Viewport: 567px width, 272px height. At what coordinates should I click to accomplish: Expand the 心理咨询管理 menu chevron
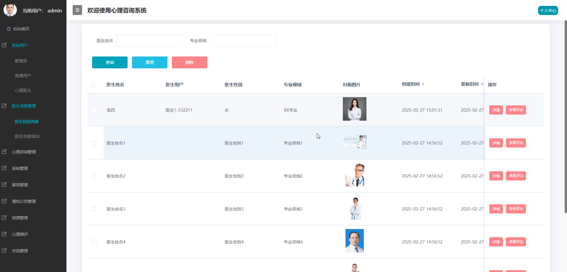click(59, 151)
